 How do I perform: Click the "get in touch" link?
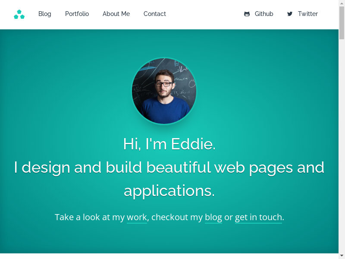[258, 217]
